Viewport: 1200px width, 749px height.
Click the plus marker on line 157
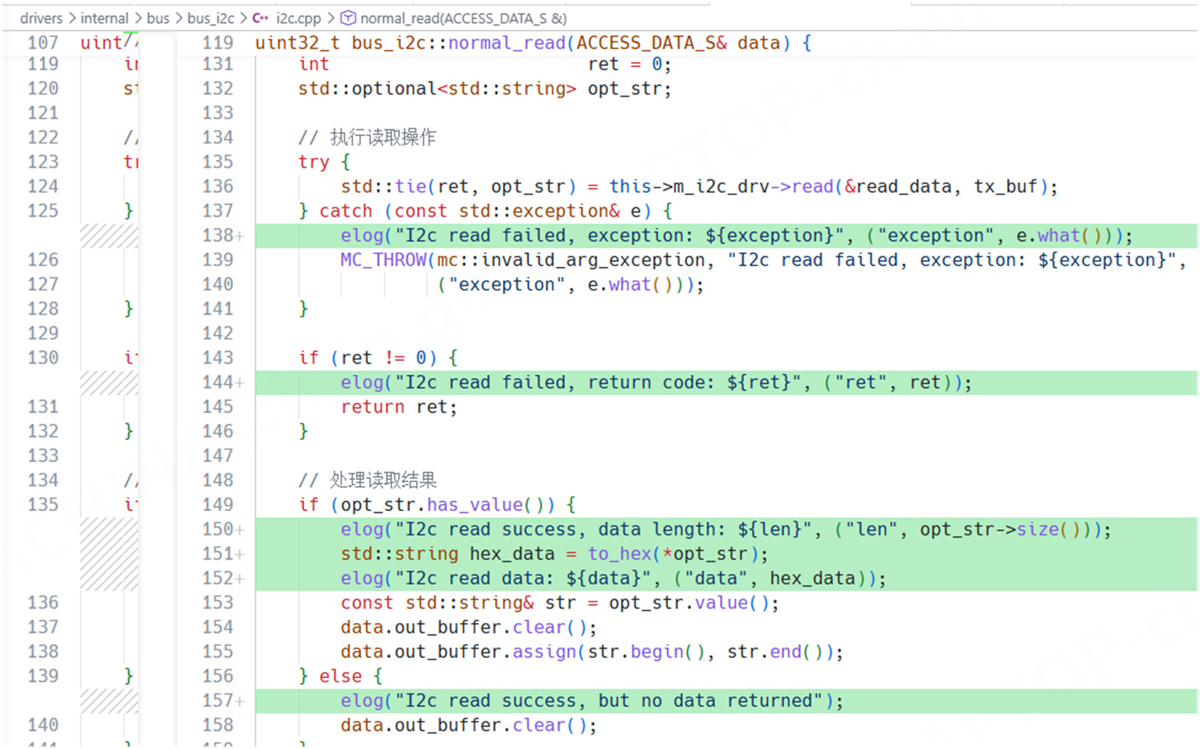[240, 701]
